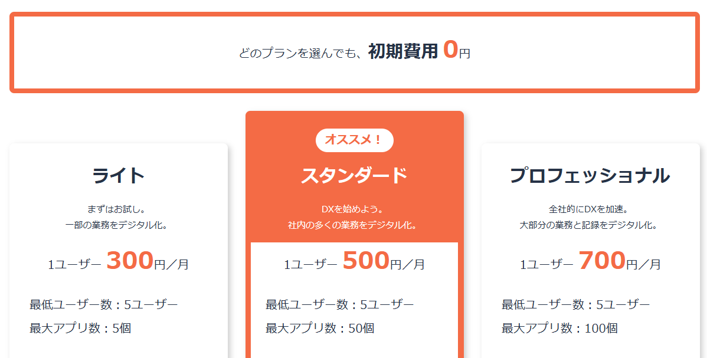
Task: Click 最大アプリ数：100個 in the プロフェッショナル card
Action: (559, 328)
